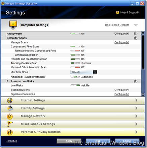Open the Miscellaneous Settings section
Viewport: 147px width, 148px height.
click(x=73, y=124)
